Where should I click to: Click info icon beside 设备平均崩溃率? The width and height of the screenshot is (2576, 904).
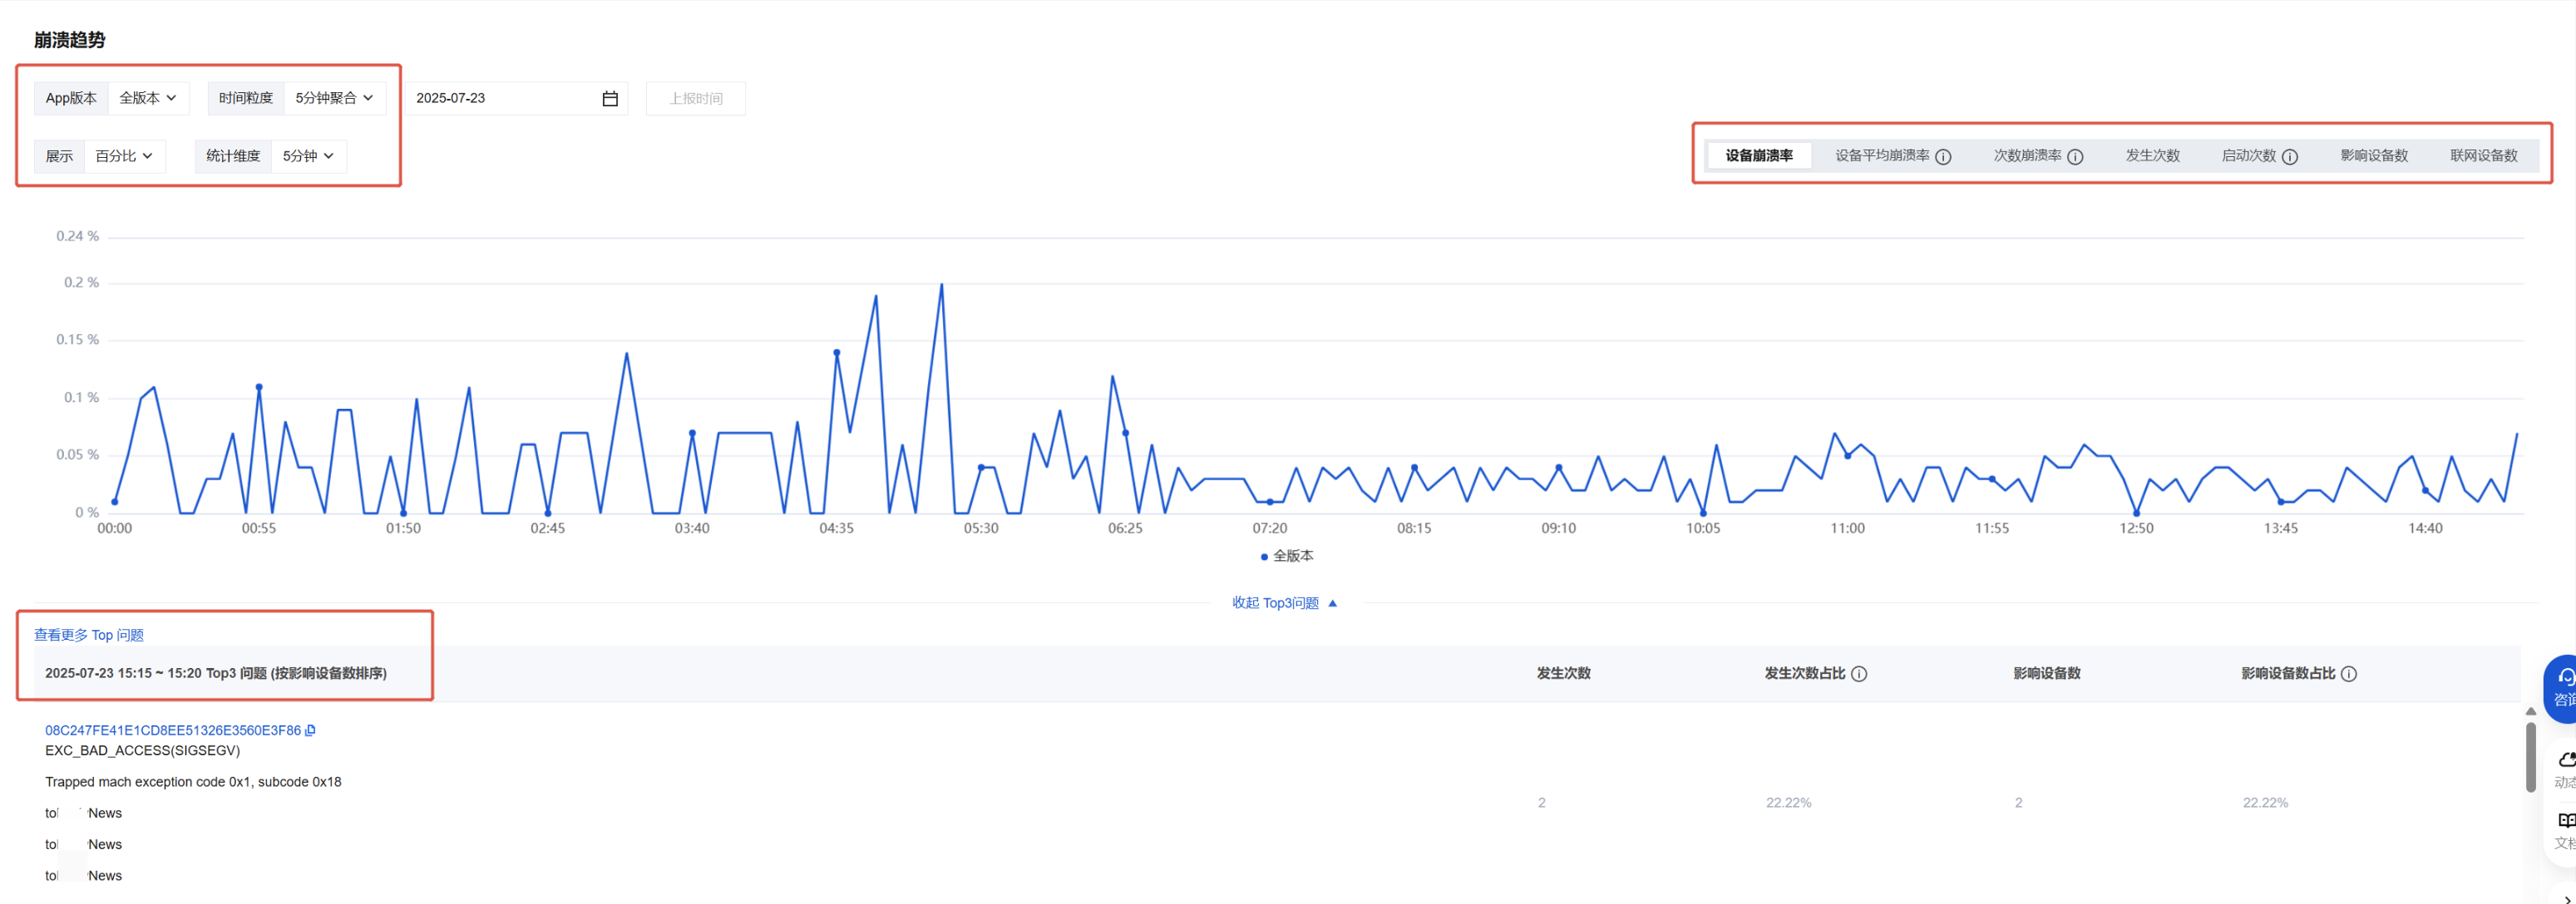pos(1943,157)
